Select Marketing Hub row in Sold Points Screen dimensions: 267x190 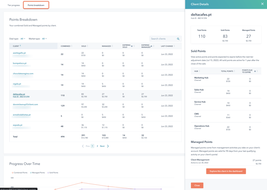226,80
